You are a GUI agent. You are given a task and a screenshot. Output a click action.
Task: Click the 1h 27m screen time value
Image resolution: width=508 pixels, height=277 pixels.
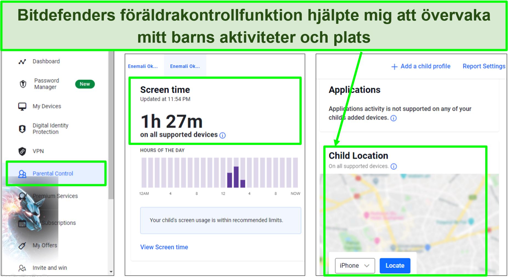(x=172, y=121)
